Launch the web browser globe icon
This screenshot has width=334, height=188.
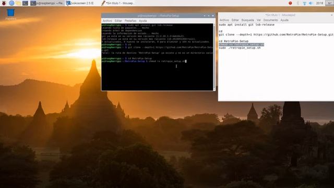[11, 3]
